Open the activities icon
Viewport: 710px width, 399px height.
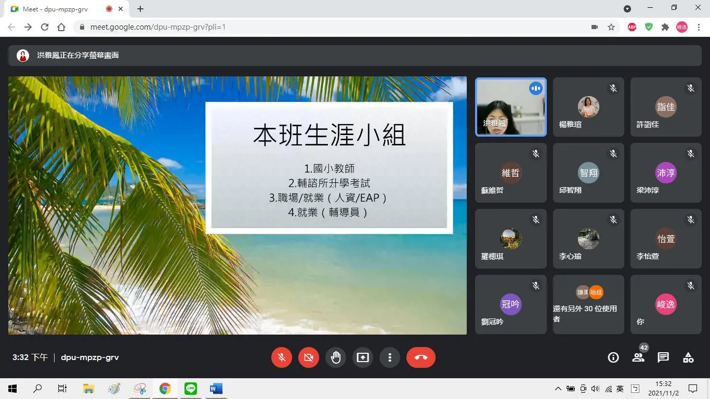pos(688,357)
